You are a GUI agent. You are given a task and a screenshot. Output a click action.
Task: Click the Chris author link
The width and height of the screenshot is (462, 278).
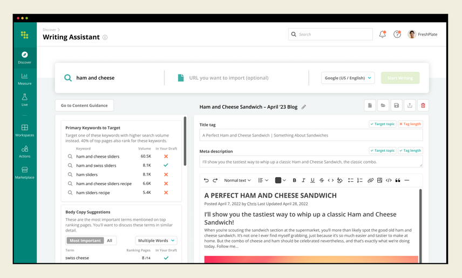tap(252, 204)
